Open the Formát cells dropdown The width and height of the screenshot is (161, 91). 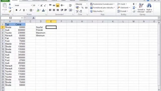[123, 11]
